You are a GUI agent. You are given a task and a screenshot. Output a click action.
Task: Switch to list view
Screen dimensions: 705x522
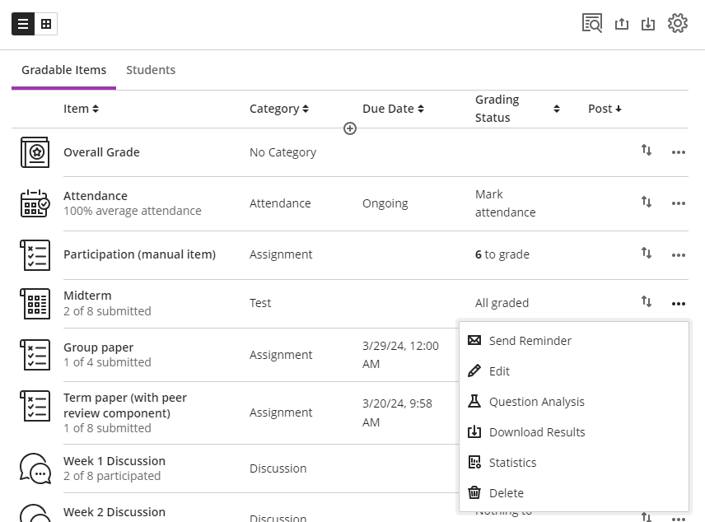pyautogui.click(x=23, y=24)
